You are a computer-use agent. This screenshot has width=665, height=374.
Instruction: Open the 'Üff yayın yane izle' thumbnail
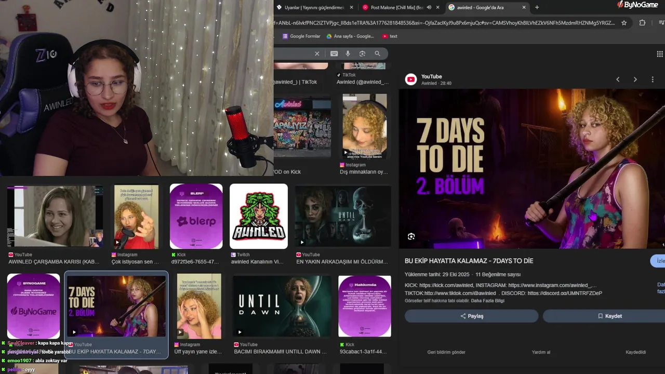tap(199, 306)
